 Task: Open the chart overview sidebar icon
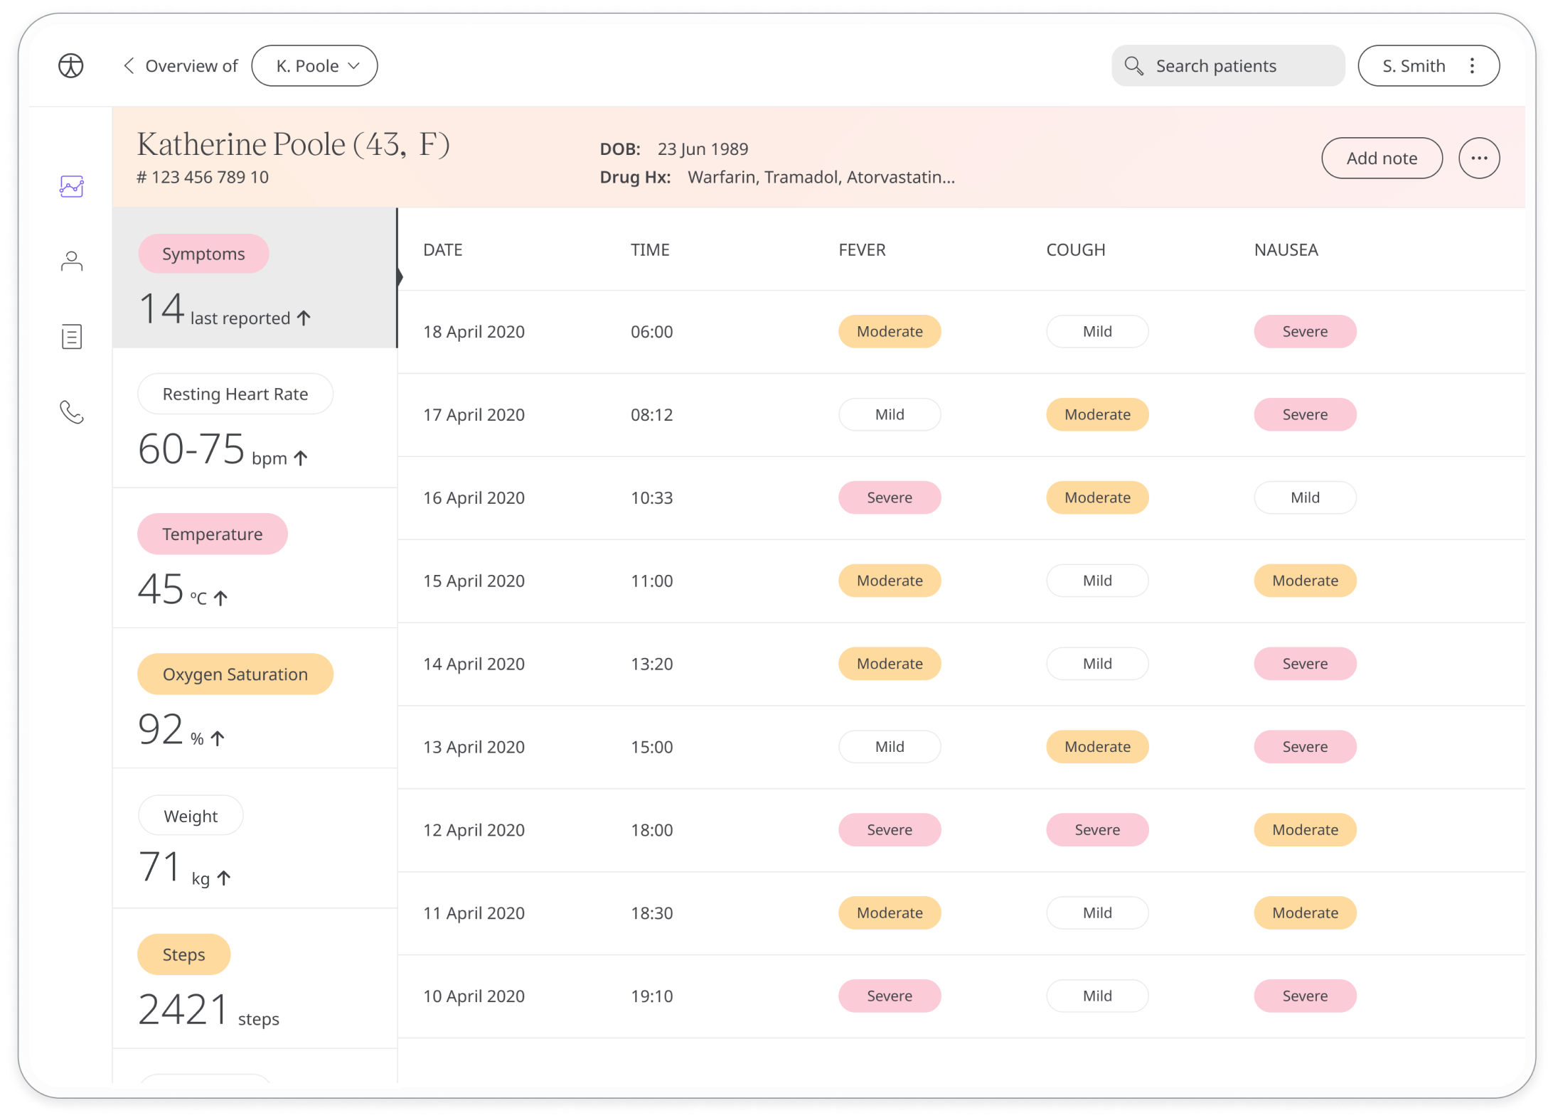click(72, 186)
